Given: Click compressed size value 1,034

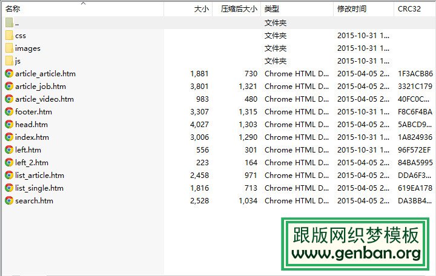Looking at the screenshot, I should [248, 201].
